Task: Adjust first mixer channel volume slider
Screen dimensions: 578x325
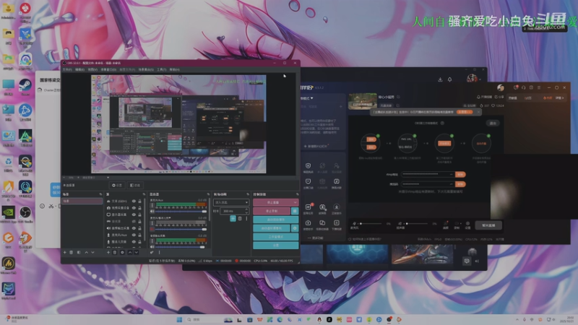Action: pos(181,212)
